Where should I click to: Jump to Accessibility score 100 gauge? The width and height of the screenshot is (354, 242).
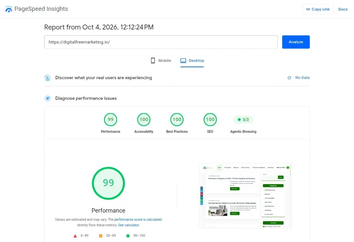144,119
